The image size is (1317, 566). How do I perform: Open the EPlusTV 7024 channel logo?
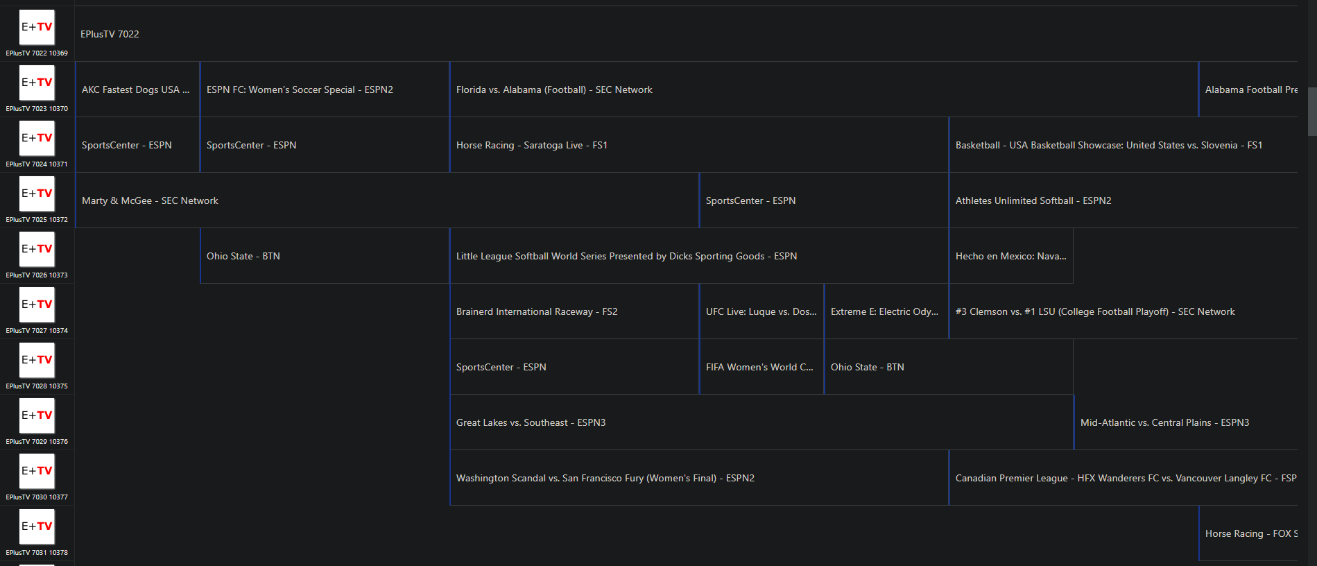point(37,139)
